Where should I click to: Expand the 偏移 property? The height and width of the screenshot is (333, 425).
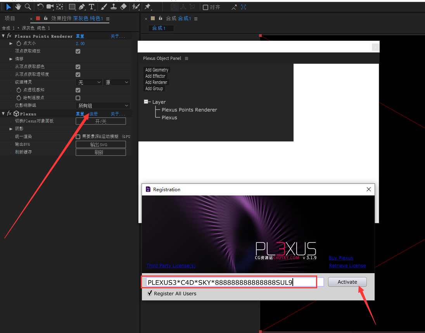pyautogui.click(x=11, y=59)
